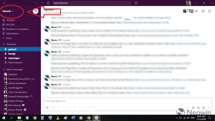This screenshot has width=215, height=121.
Task: Star the #general channel
Action: click(56, 10)
